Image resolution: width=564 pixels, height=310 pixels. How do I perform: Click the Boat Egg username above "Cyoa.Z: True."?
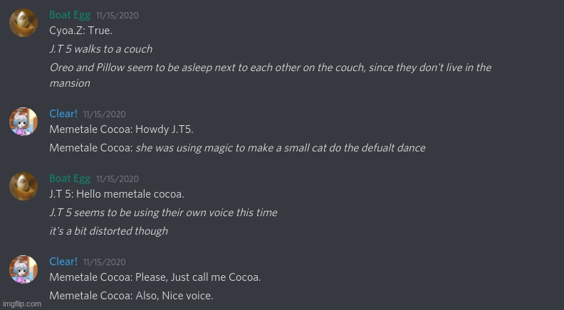(x=69, y=15)
